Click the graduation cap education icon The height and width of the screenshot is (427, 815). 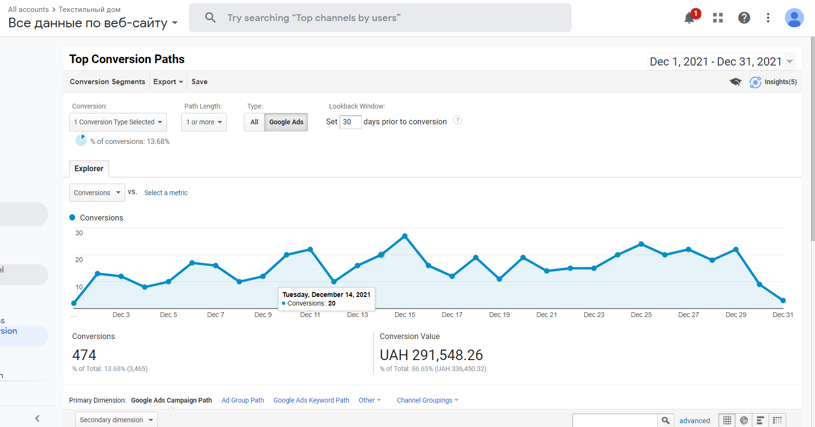click(735, 82)
